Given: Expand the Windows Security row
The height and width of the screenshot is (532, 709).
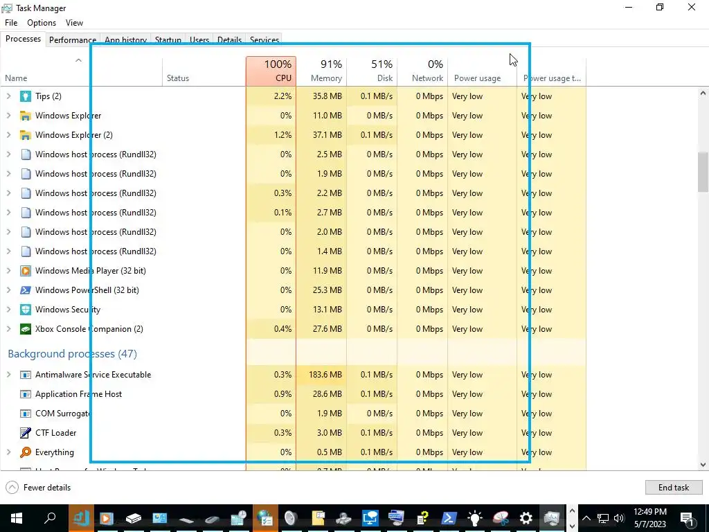Looking at the screenshot, I should (8, 310).
